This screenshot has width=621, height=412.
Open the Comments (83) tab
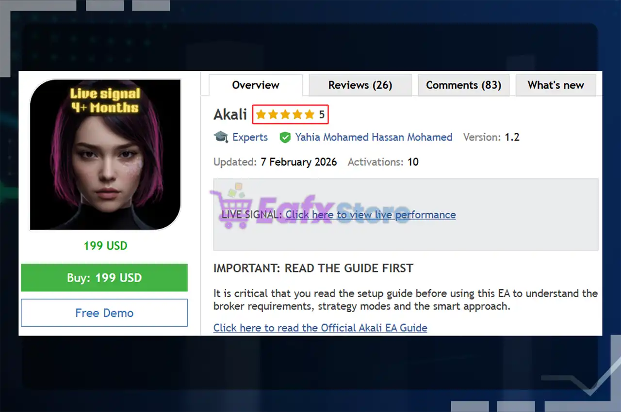(x=463, y=85)
